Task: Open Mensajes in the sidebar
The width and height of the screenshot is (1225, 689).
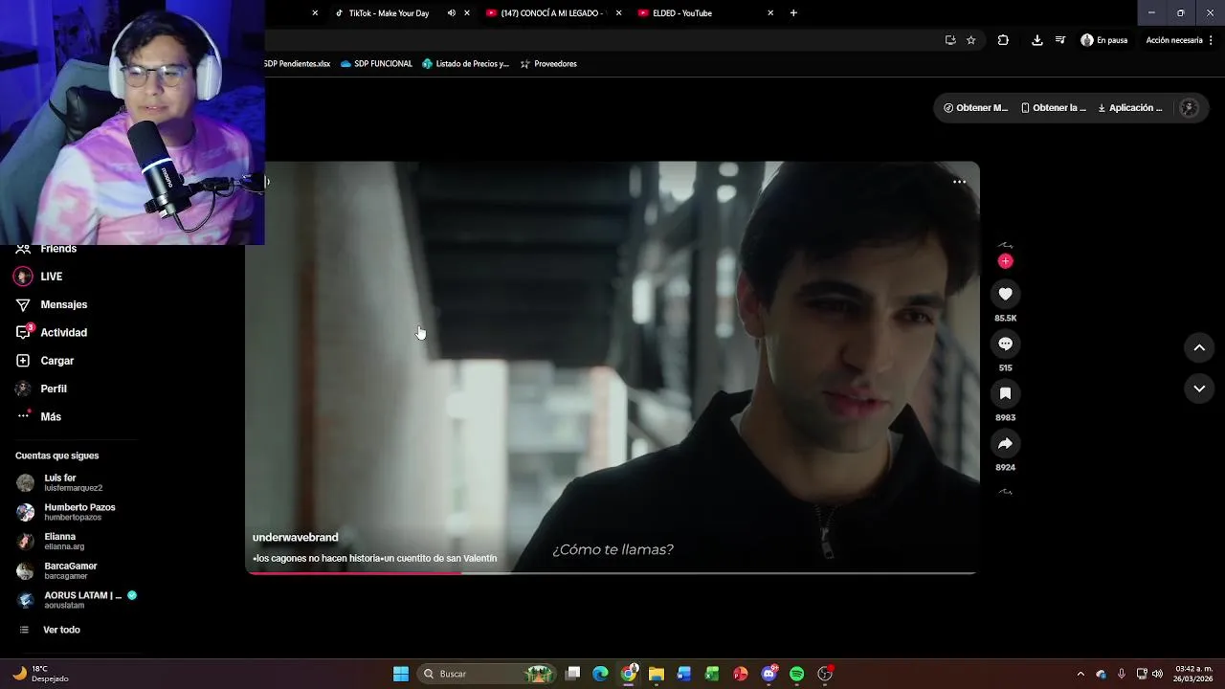Action: pyautogui.click(x=52, y=304)
